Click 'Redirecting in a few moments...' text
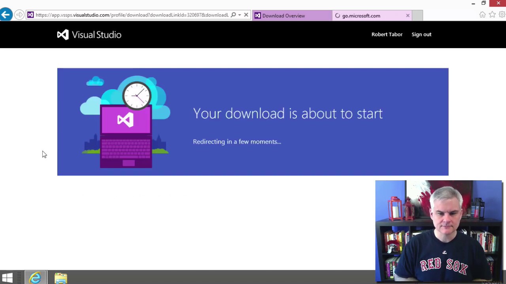The image size is (506, 284). (237, 142)
